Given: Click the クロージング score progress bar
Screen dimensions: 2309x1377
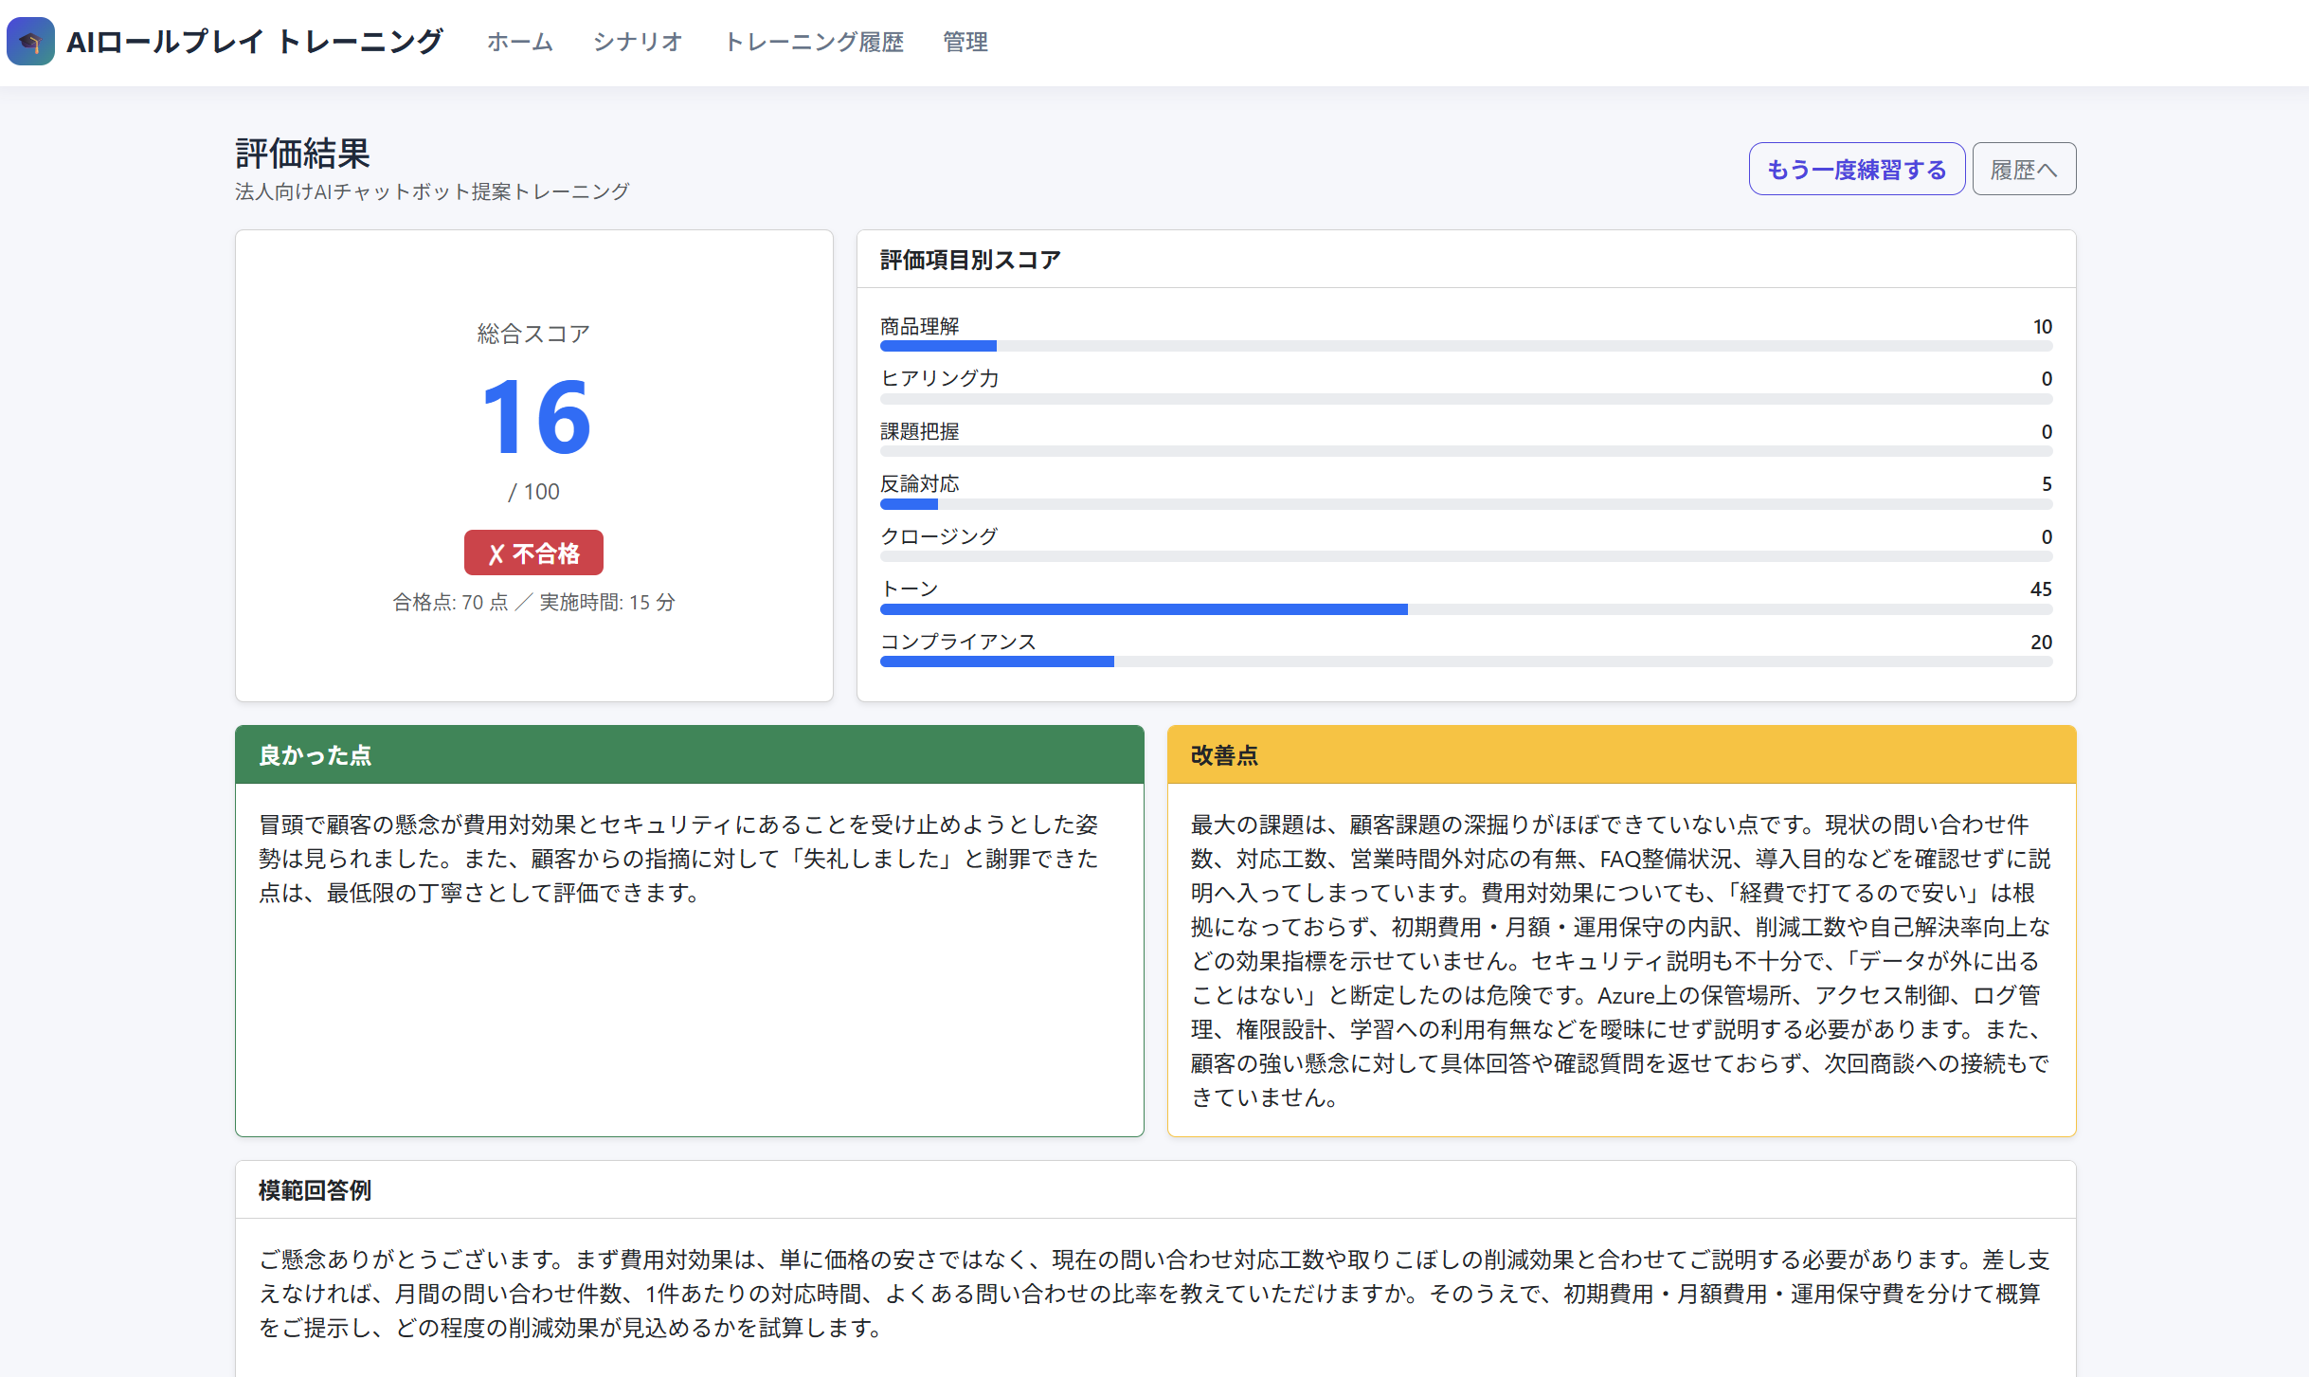Looking at the screenshot, I should [x=1466, y=556].
